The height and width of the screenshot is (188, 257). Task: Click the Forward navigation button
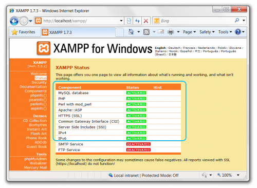(x=24, y=21)
